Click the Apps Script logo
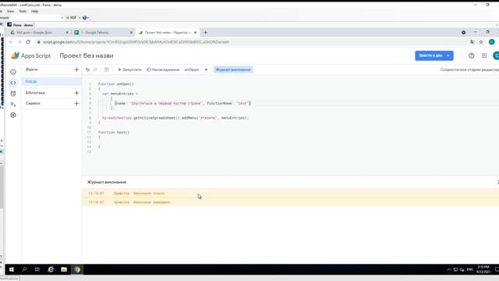Viewport: 499px width, 281px height. (15, 55)
